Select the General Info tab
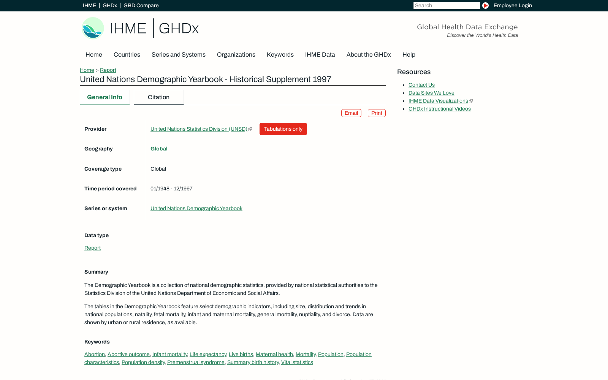The width and height of the screenshot is (608, 380). [104, 97]
